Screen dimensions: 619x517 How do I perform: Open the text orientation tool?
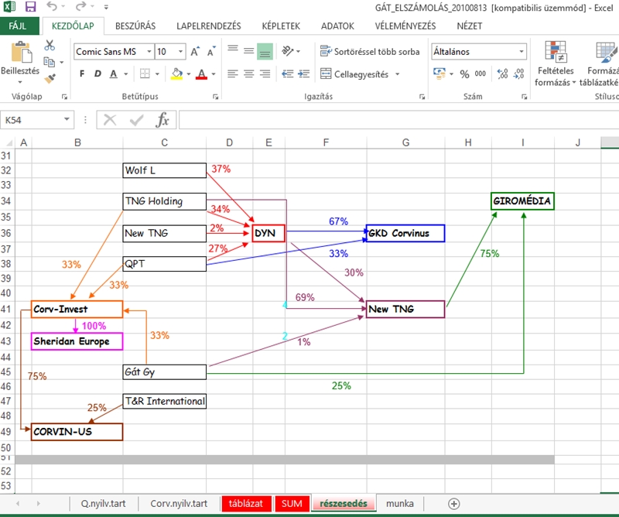click(x=288, y=51)
